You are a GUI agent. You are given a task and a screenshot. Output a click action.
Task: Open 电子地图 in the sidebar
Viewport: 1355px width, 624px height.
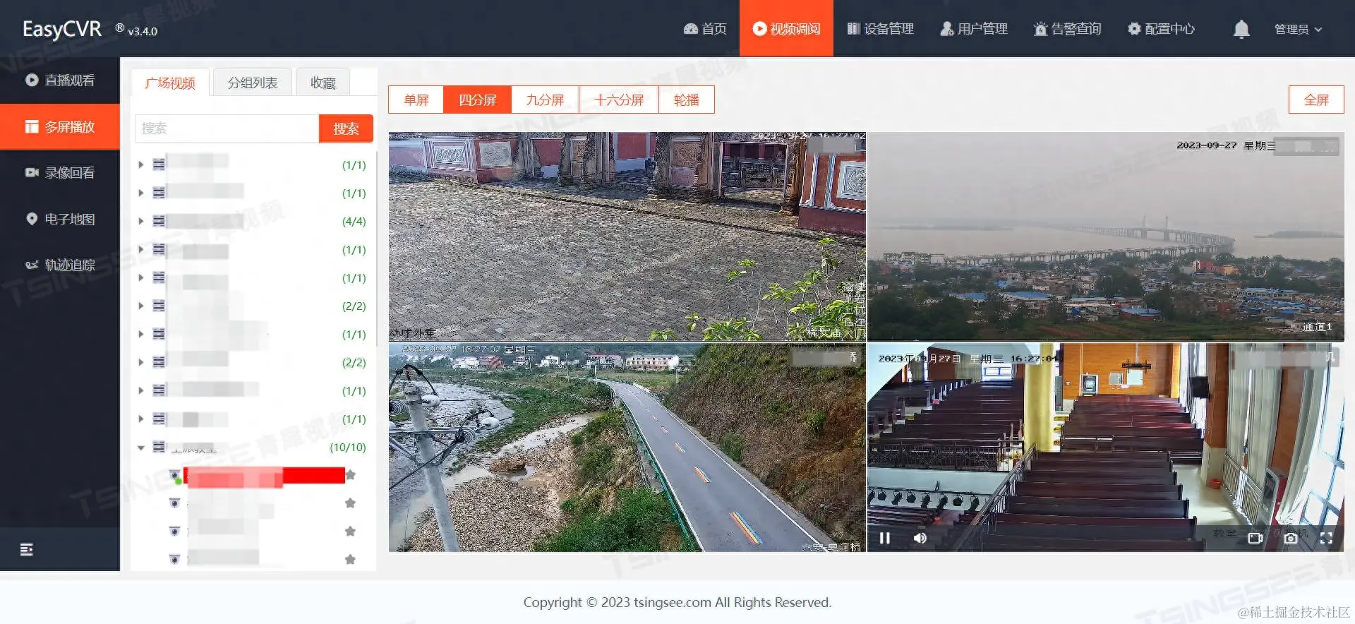60,219
